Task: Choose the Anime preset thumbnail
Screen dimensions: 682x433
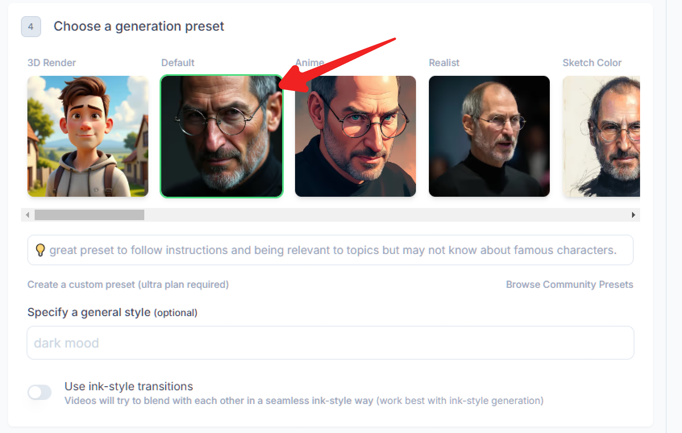Action: (356, 135)
